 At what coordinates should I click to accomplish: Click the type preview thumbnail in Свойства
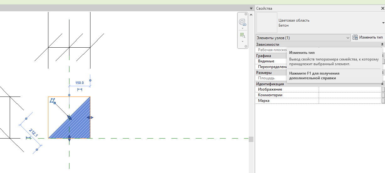[x=267, y=23]
